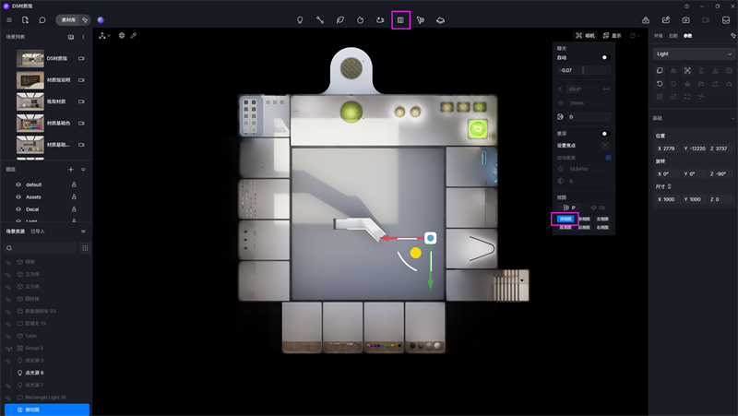Add a new layer with the plus icon
The height and width of the screenshot is (416, 738).
click(x=71, y=170)
